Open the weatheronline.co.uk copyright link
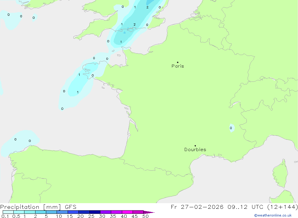 click(x=273, y=215)
